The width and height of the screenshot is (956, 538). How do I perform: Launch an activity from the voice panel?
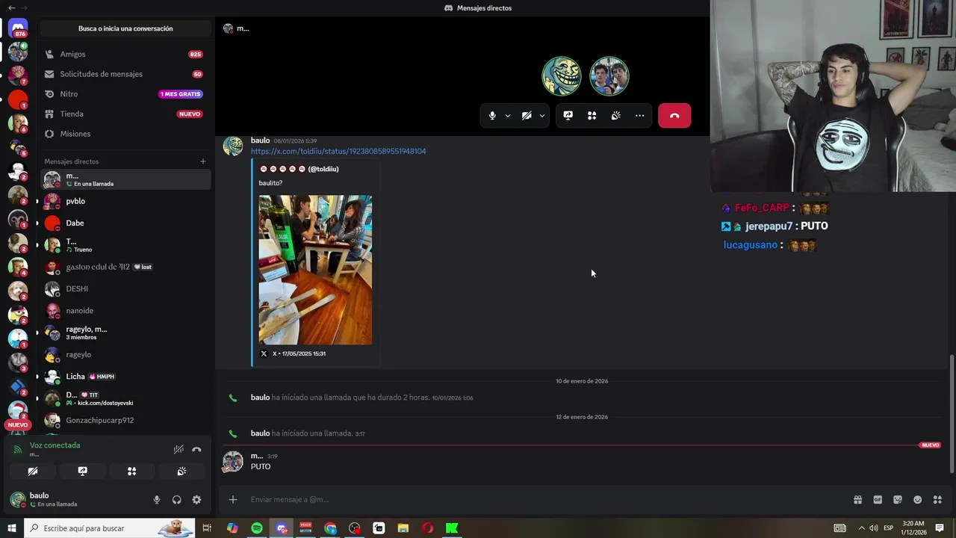131,471
